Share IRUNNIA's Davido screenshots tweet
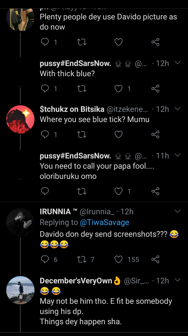 (155, 259)
